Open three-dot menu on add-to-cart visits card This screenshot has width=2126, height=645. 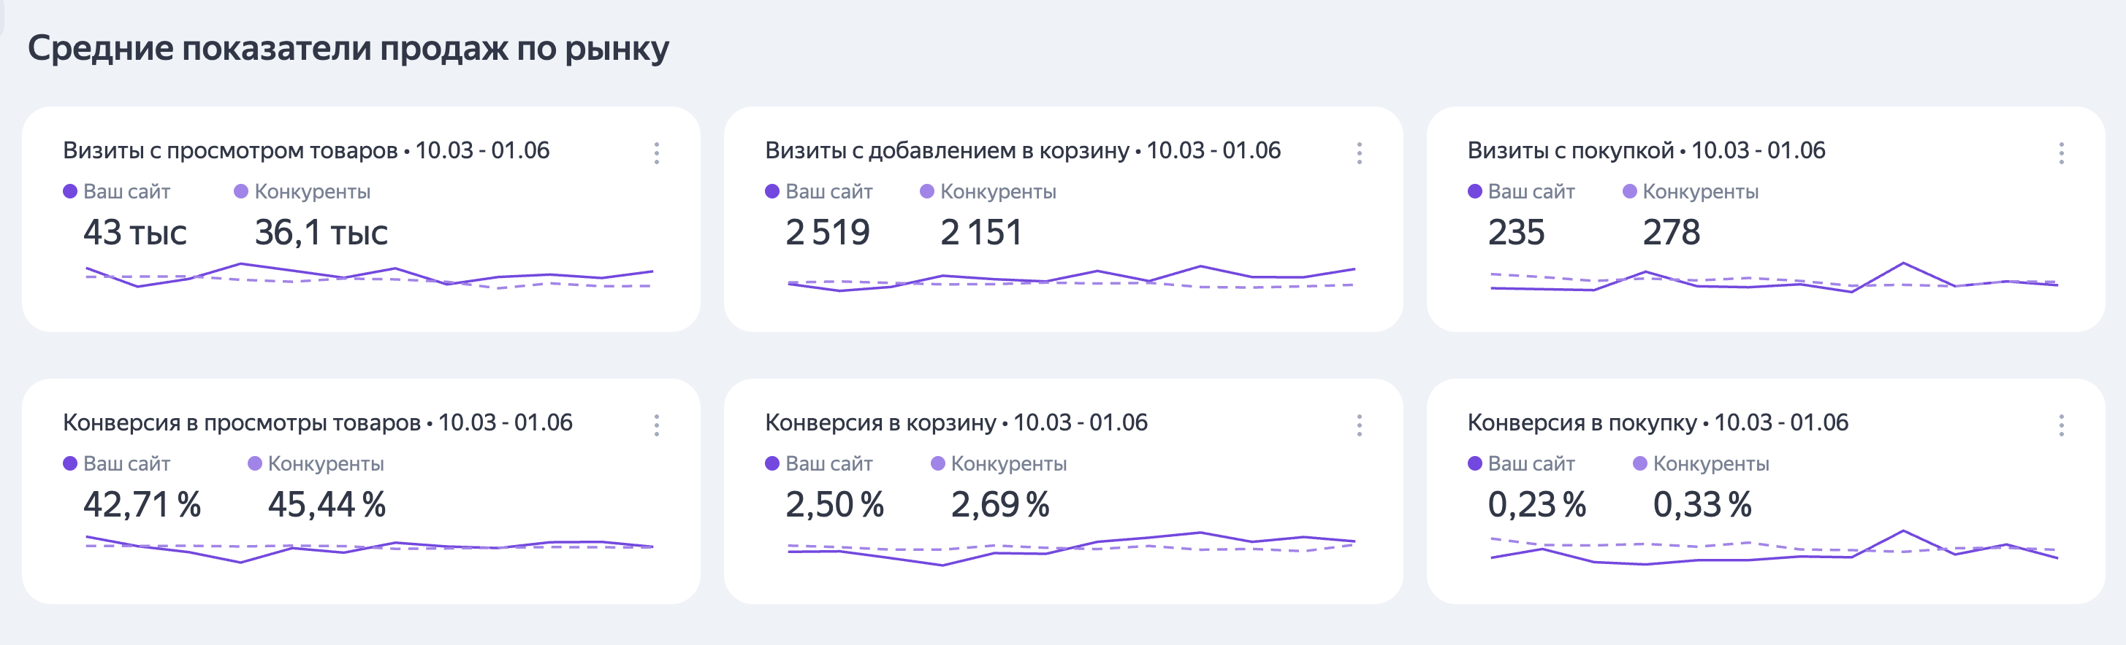tap(1360, 153)
